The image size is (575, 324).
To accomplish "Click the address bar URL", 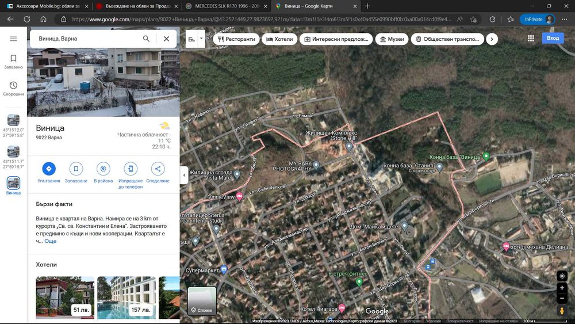I will (261, 19).
